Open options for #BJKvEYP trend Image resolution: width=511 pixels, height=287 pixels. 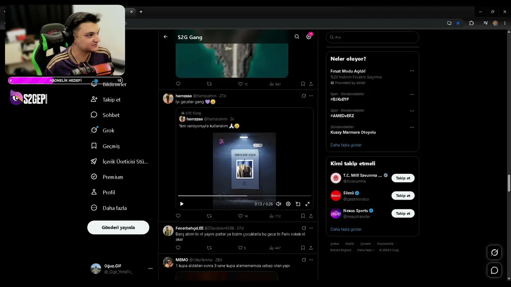(x=412, y=94)
